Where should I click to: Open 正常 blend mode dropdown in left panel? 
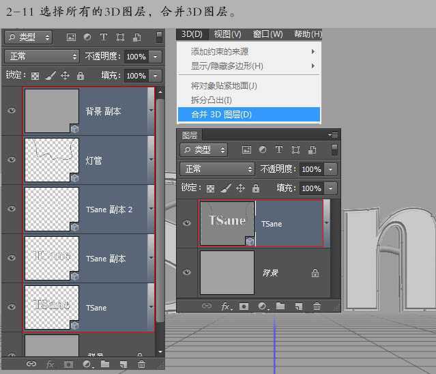pos(42,57)
